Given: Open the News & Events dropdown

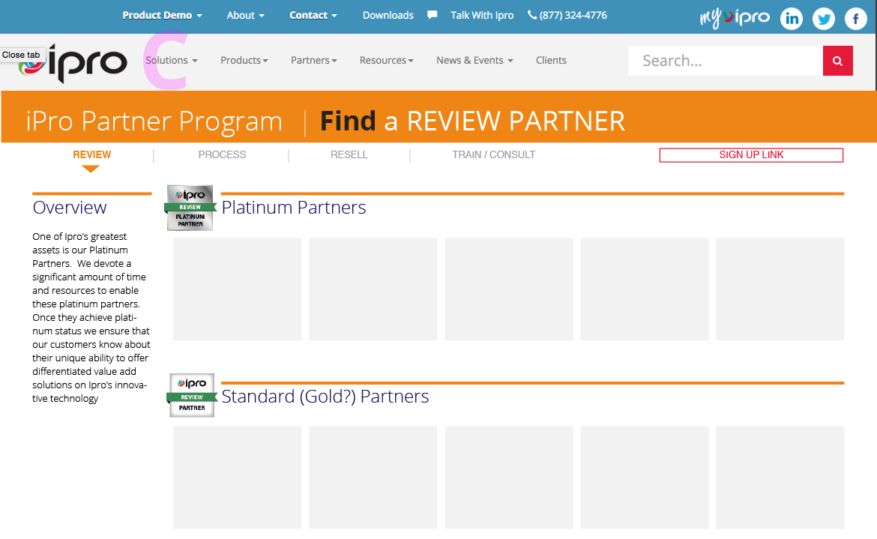Looking at the screenshot, I should point(475,60).
